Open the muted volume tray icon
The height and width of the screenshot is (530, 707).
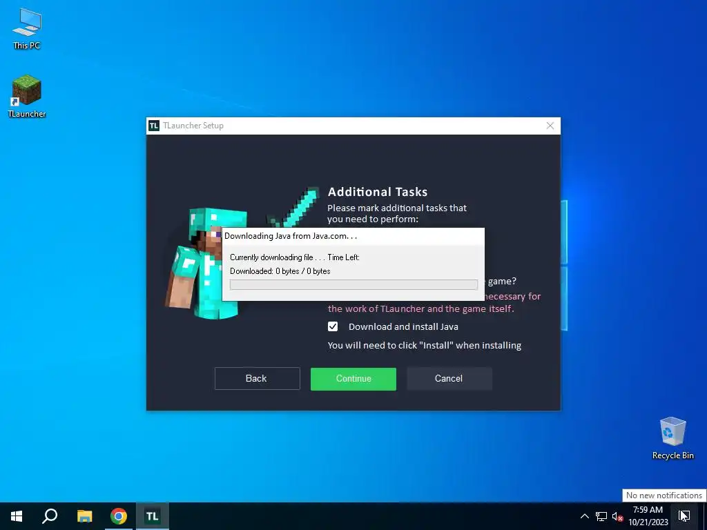click(617, 516)
